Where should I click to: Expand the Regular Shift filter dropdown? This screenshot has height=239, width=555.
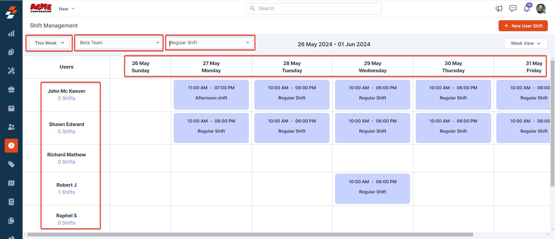[x=210, y=43]
